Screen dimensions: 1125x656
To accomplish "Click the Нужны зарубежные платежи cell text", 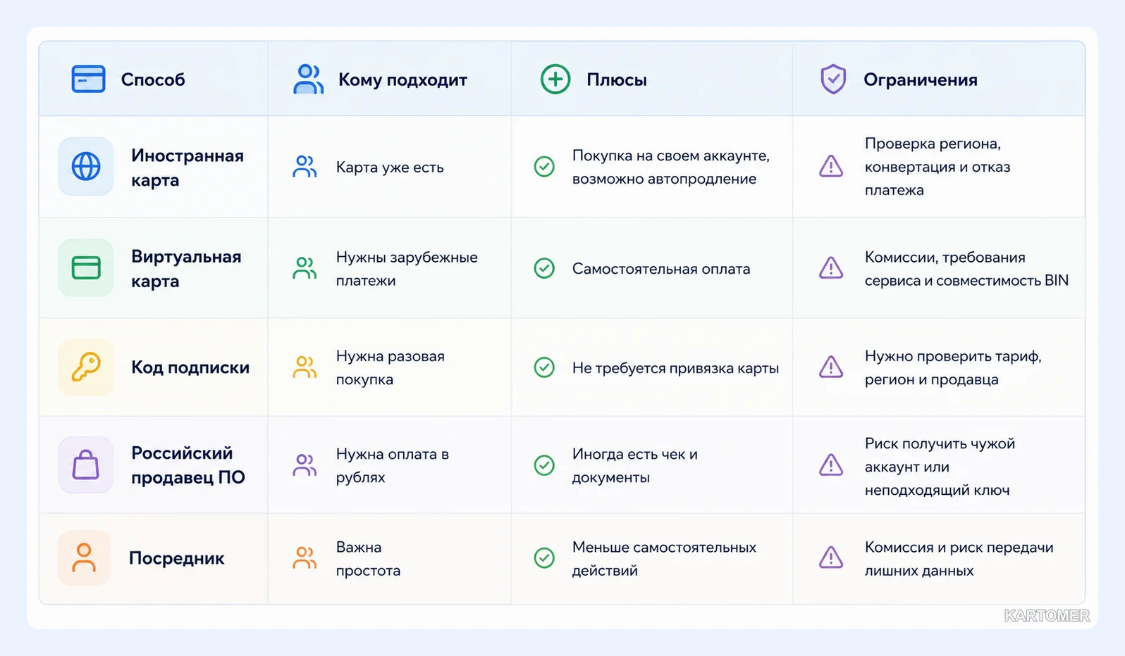I will point(407,269).
